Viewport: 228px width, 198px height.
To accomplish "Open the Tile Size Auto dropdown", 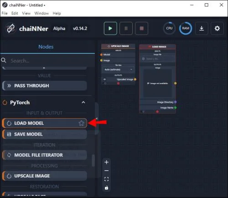I will pos(119,69).
